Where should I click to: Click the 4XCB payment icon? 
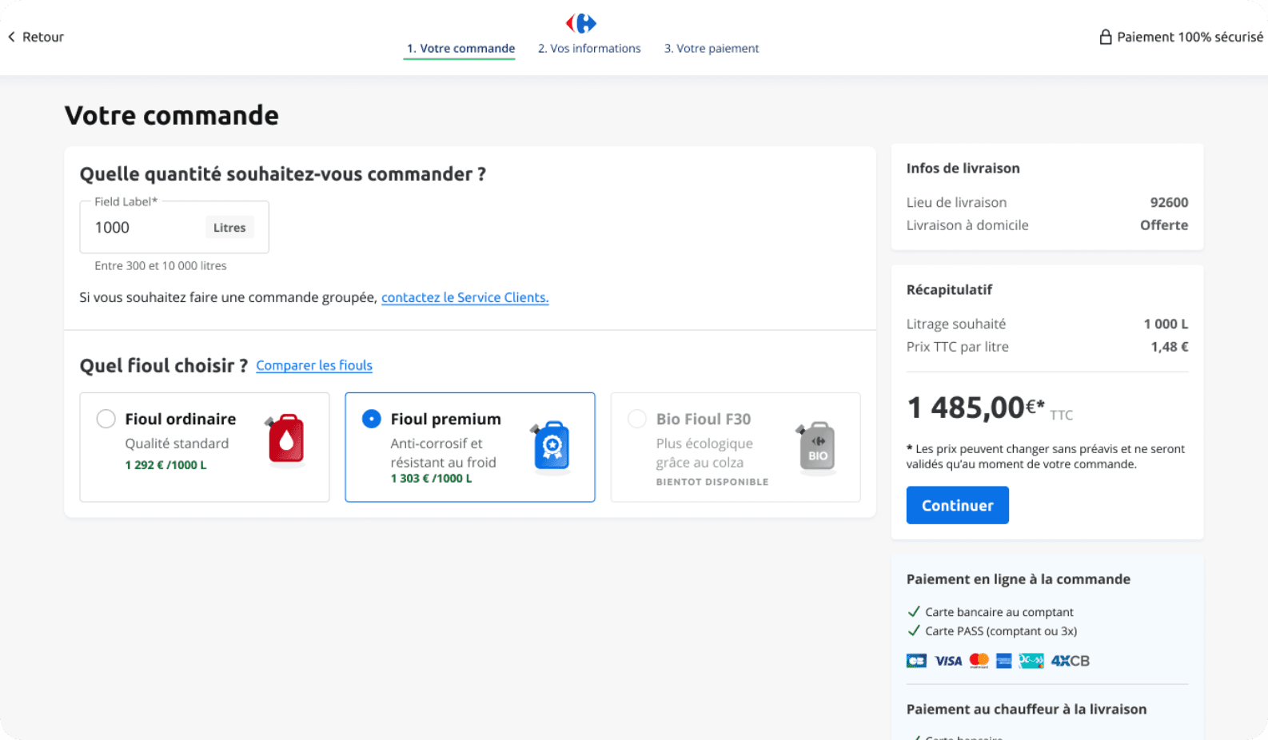coord(1069,660)
